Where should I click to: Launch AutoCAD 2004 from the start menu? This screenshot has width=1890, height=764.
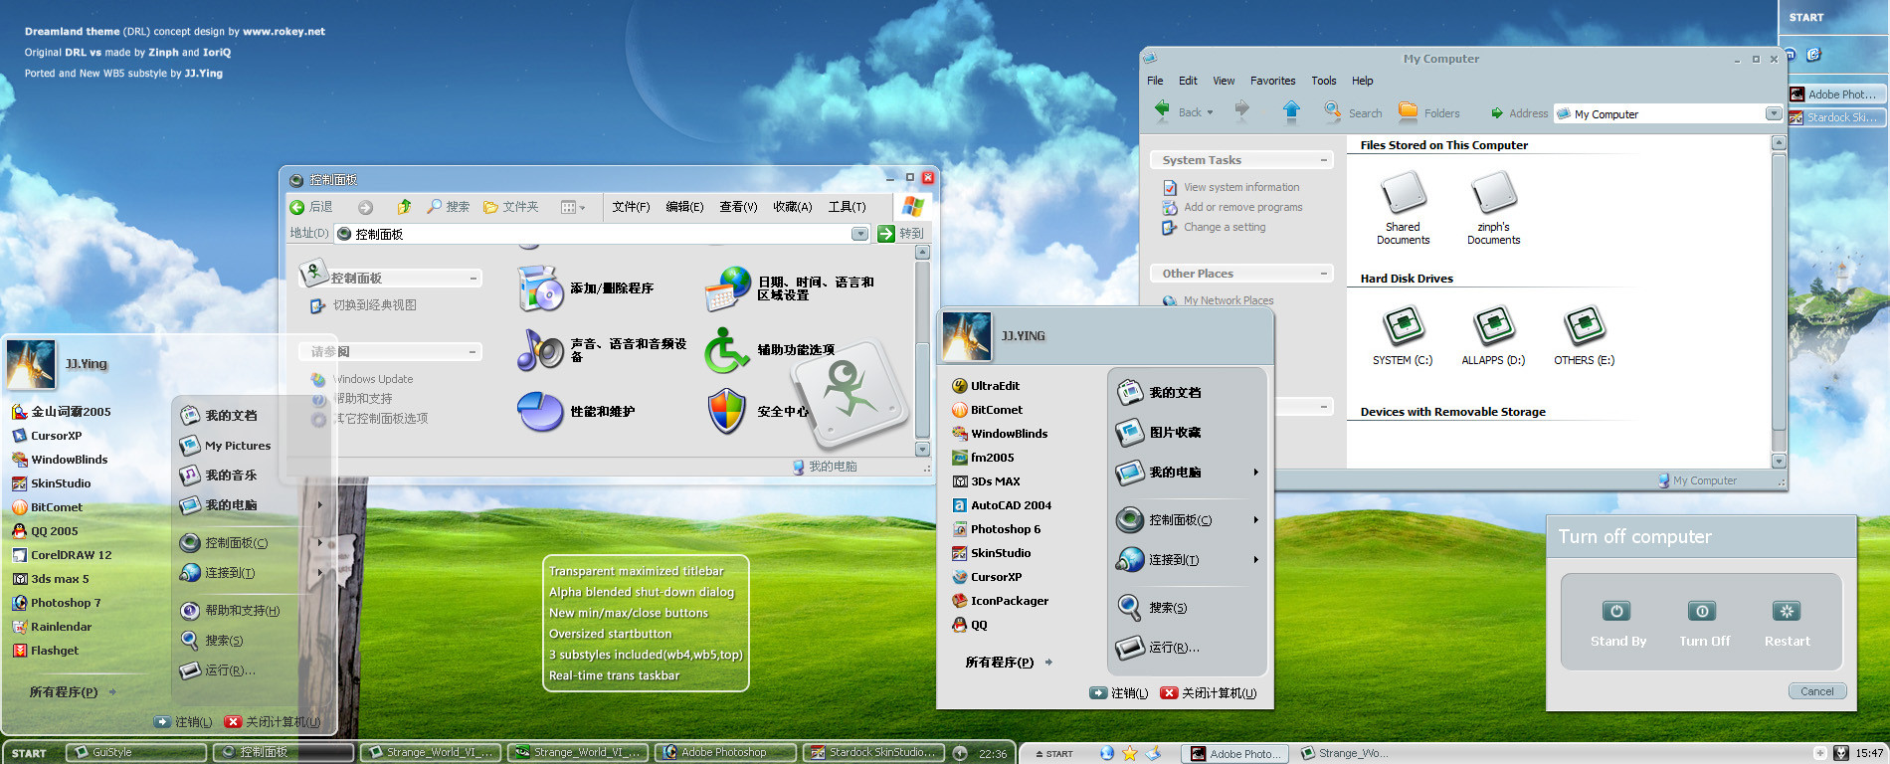[1002, 505]
